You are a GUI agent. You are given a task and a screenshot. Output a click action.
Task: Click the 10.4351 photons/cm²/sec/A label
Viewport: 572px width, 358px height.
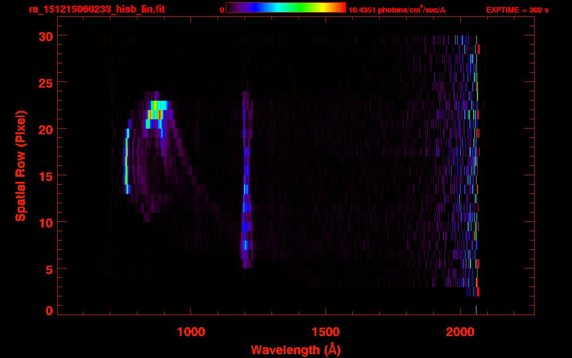[397, 10]
